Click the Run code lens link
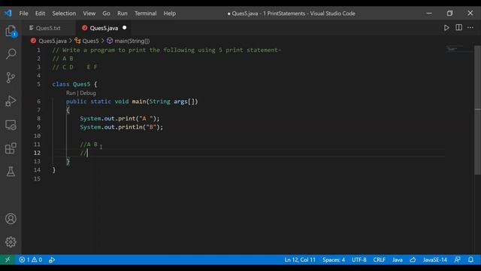481x271 pixels. coord(71,93)
